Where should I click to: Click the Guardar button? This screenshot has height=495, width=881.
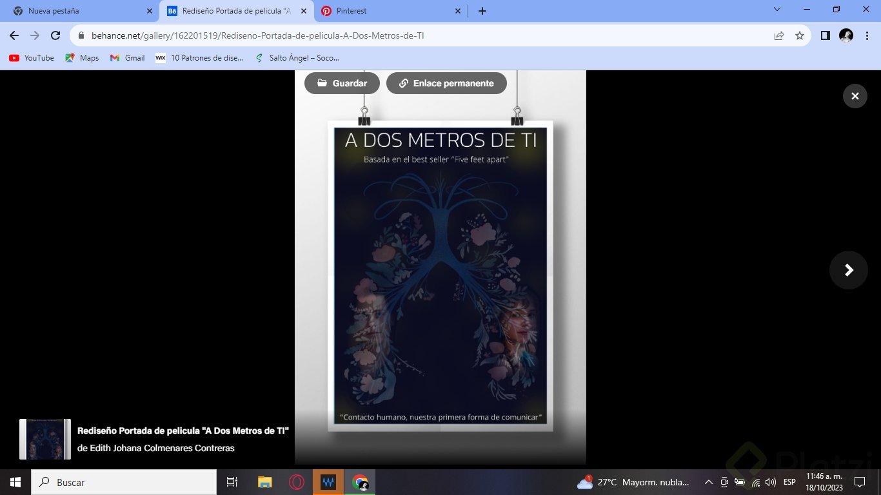[x=342, y=83]
